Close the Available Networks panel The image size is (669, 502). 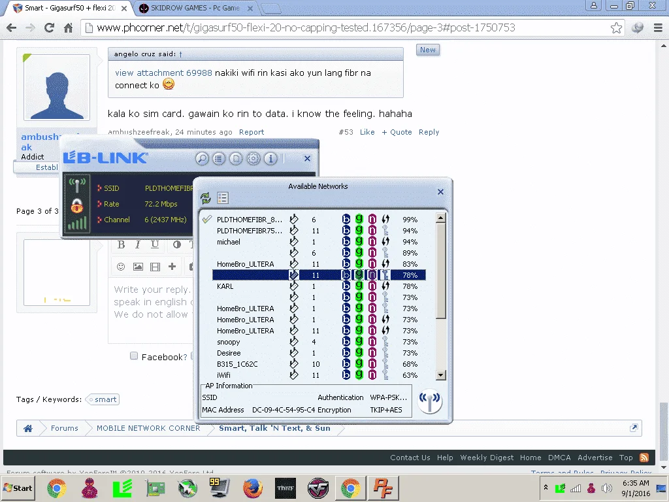[441, 192]
